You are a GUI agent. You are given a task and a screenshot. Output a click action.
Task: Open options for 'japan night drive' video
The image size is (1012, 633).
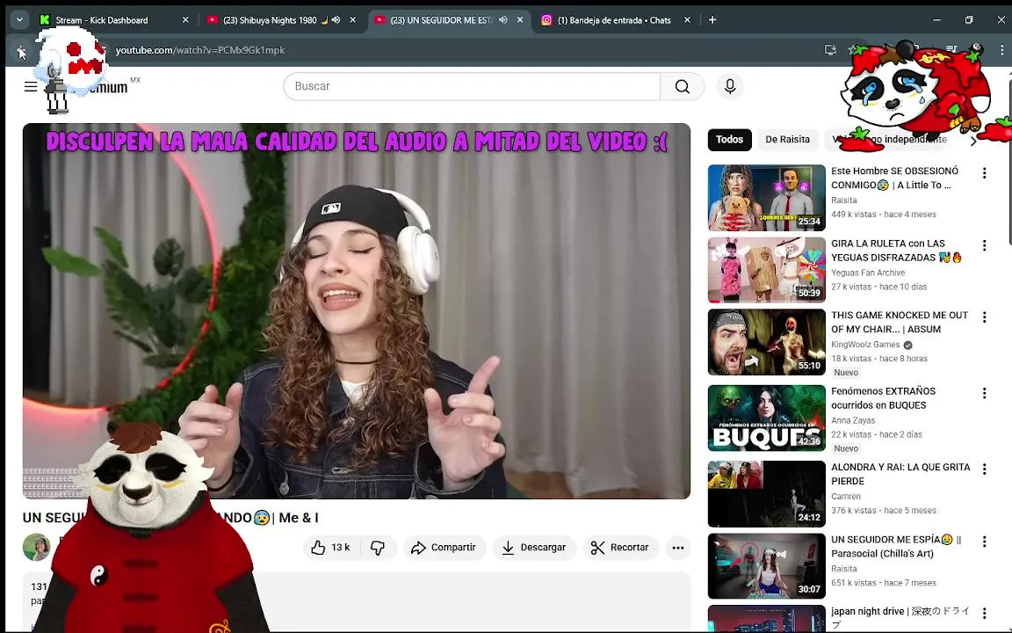coord(984,613)
